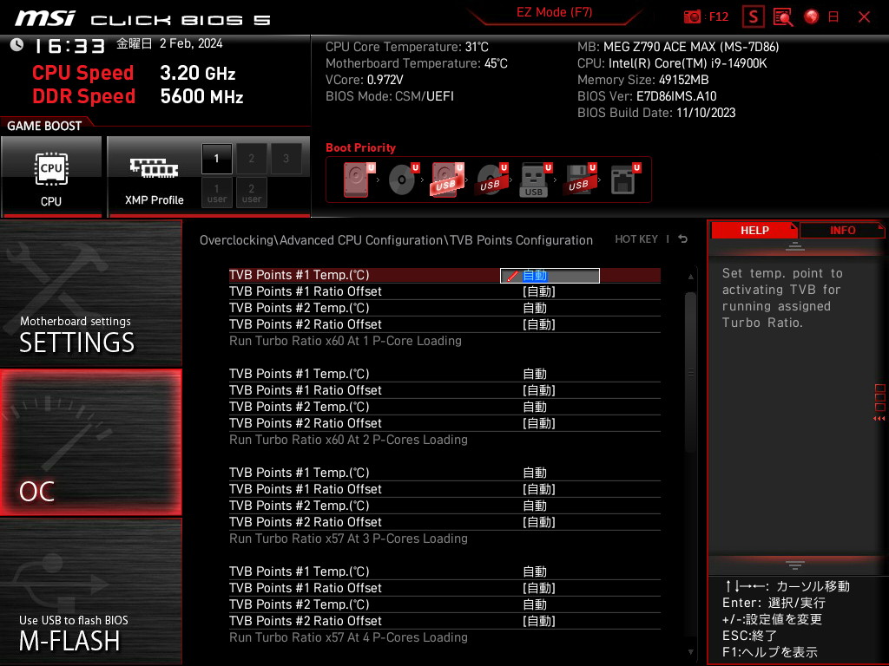
Task: Select the USB hard disk boot icon
Action: [447, 180]
